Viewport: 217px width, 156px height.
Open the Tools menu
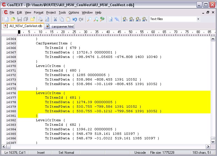click(62, 12)
